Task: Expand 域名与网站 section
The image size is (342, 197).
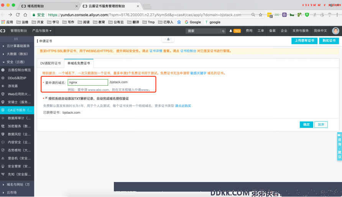Action: click(16, 185)
